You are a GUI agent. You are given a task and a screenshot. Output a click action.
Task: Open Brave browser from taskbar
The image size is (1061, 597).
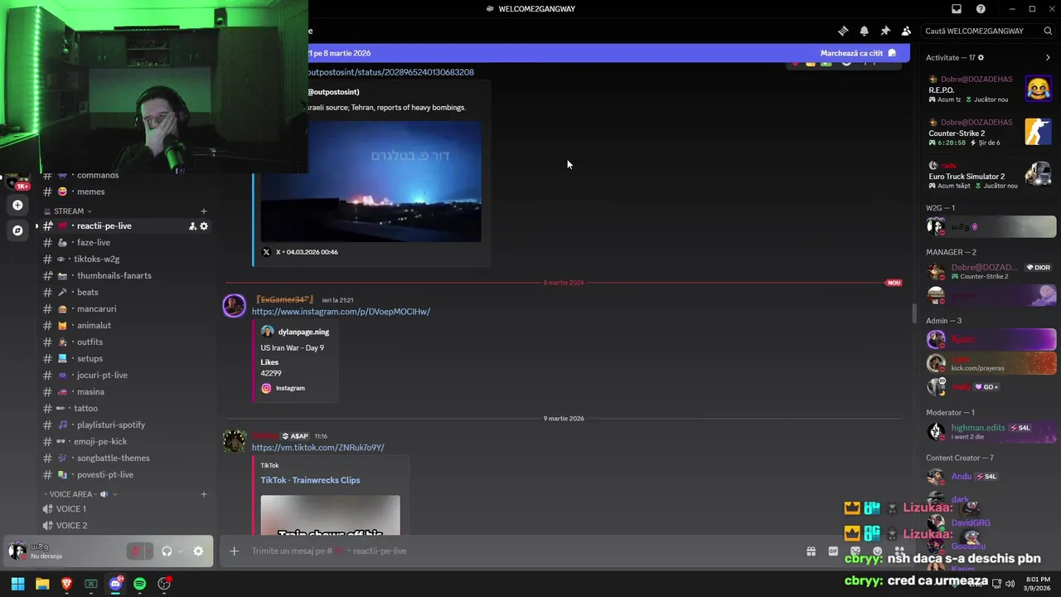click(66, 584)
